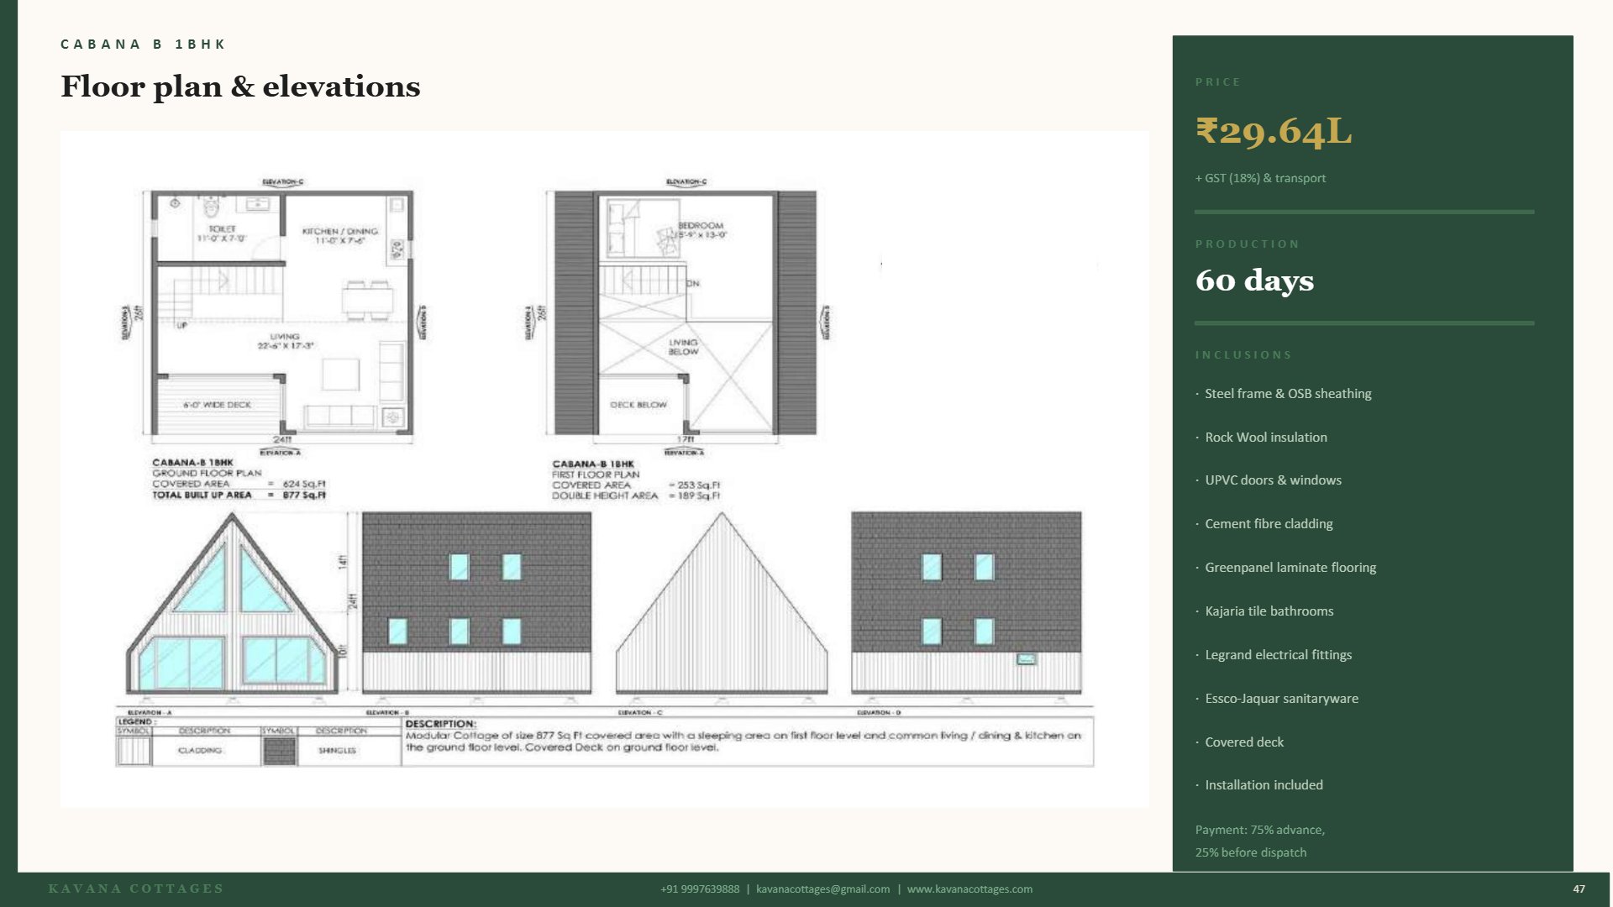Click the 'FIRST FLOOR PLAN' caption
Screen dimensions: 1613x907
coord(596,474)
